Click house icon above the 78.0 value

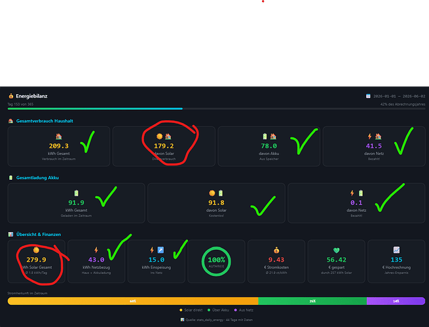click(x=273, y=136)
